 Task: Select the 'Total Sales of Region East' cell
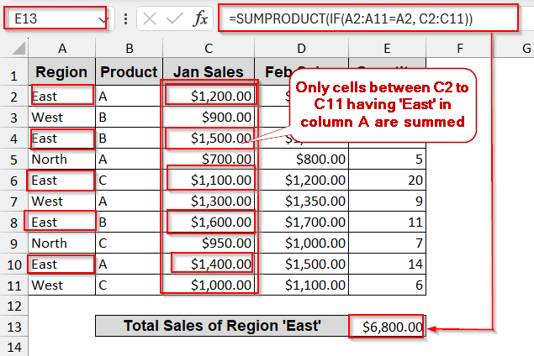(x=221, y=327)
